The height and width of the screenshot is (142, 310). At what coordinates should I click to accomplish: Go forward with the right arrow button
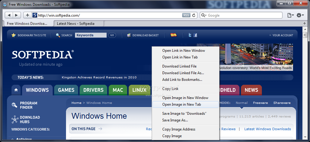coord(17,15)
